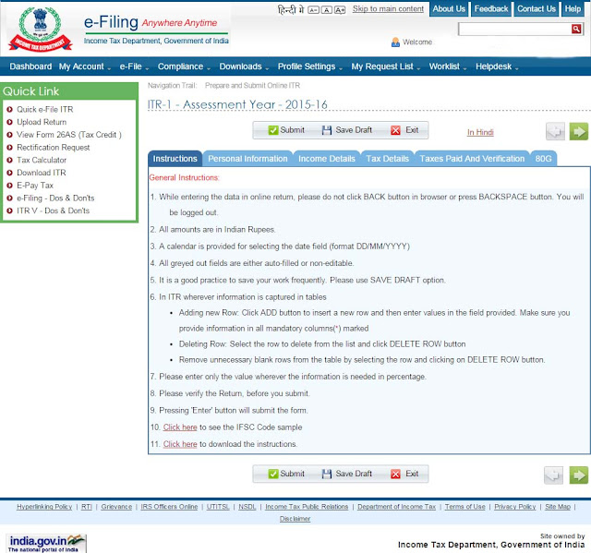Open View Form 26AS (Tax Credit) link
This screenshot has height=553, width=591.
(x=69, y=135)
